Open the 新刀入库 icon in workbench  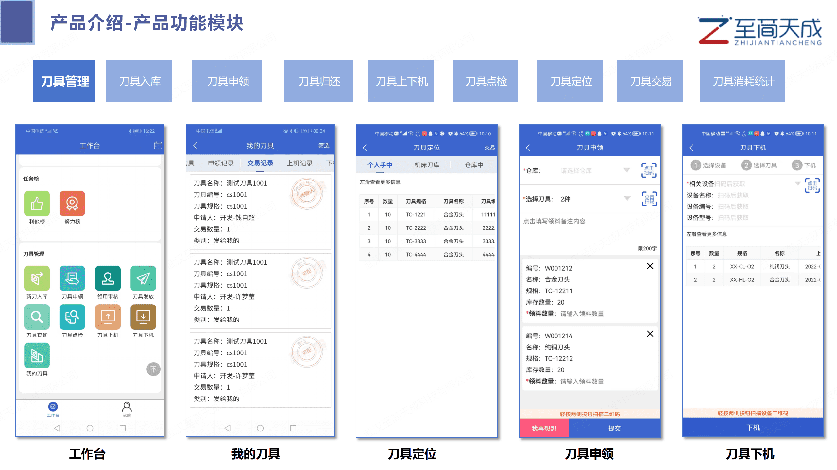(37, 278)
